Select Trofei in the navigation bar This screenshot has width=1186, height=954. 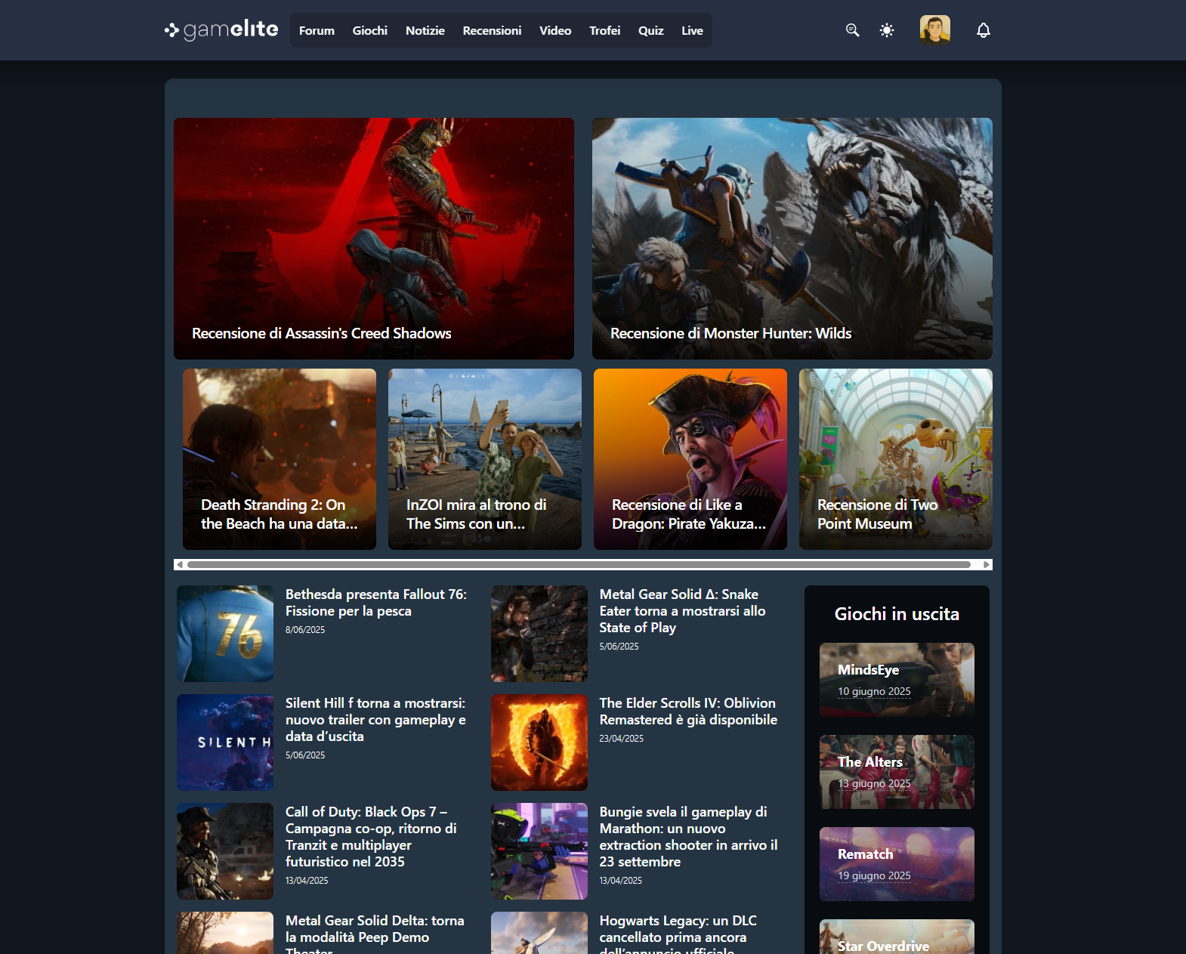pos(604,30)
